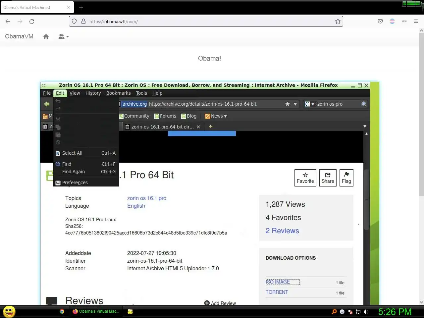Close the Obama's Virtual Machines tab
Screen dimensions: 424x318
(69, 7)
